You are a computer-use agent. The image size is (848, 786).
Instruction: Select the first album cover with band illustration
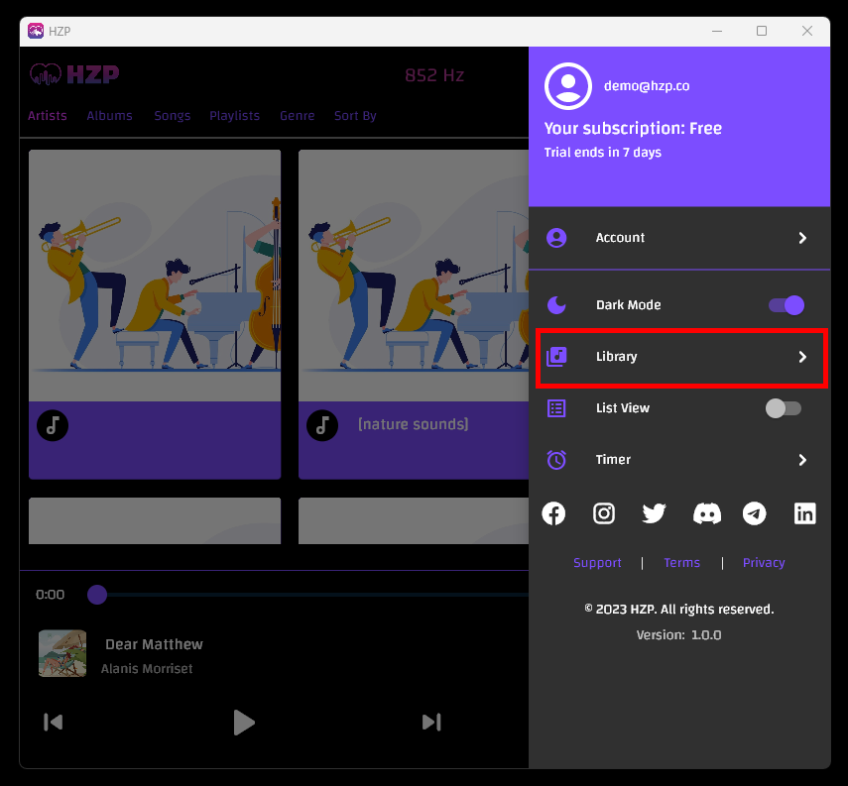(155, 276)
